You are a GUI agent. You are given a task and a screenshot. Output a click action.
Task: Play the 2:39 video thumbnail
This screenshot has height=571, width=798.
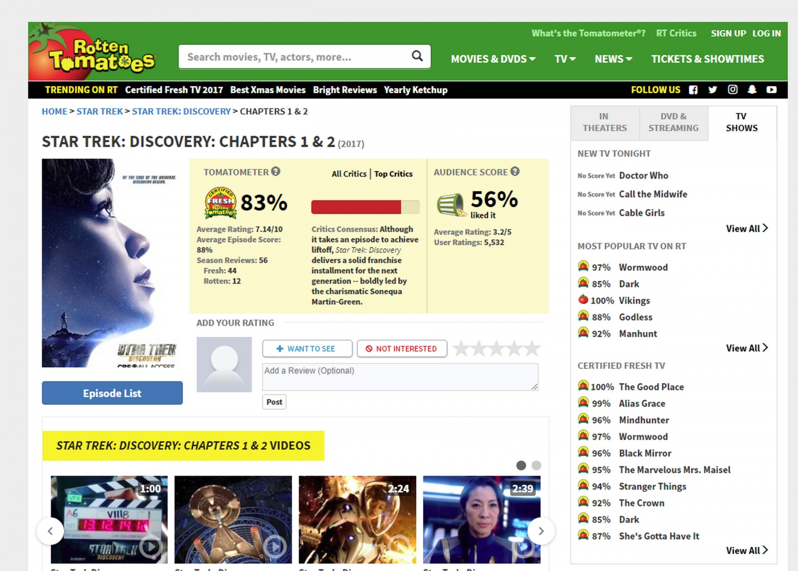(482, 519)
